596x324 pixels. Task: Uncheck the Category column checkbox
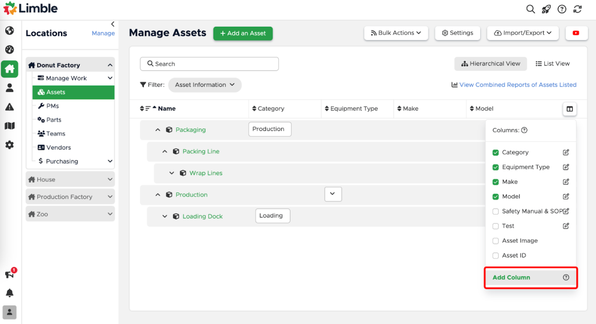coord(496,153)
